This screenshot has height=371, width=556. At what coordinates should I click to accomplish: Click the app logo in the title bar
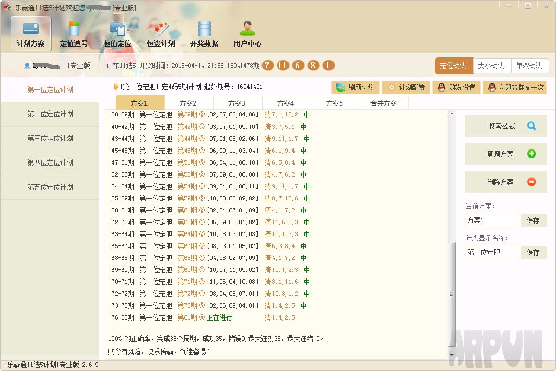[8, 8]
